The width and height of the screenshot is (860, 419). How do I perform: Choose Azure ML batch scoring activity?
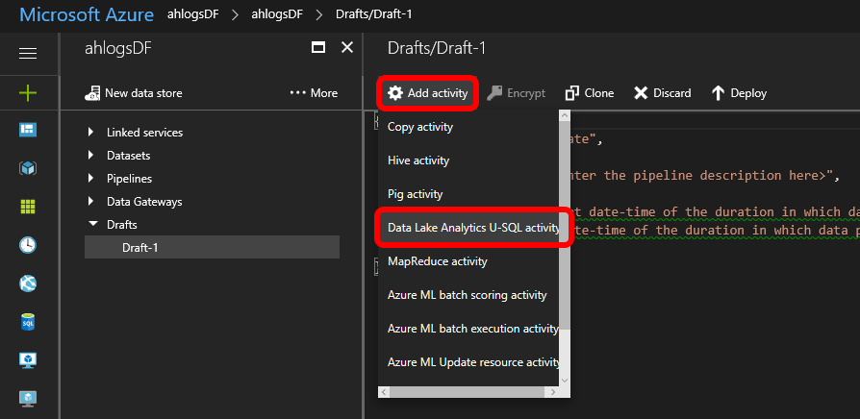point(468,295)
